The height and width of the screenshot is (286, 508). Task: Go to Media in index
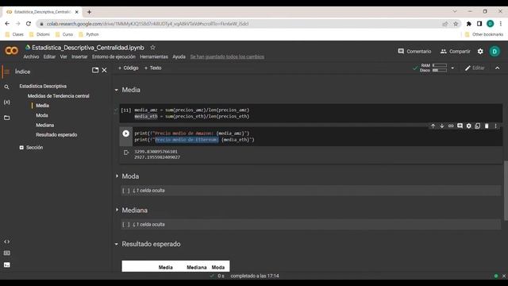[42, 106]
